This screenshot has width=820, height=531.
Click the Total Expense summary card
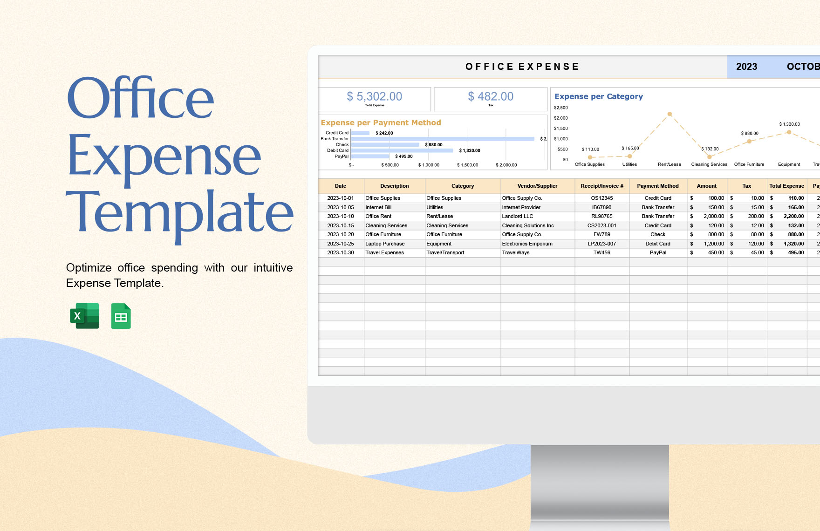374,98
